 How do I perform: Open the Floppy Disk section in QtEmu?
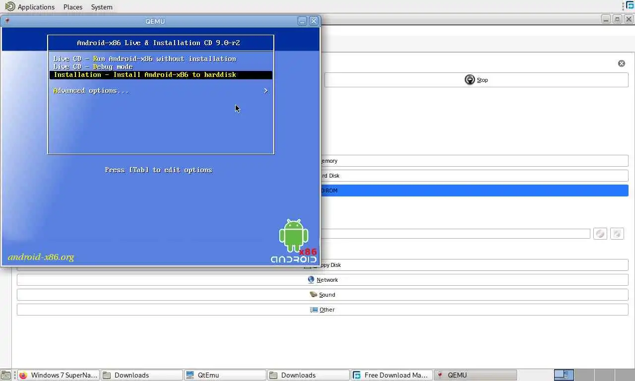pyautogui.click(x=322, y=265)
